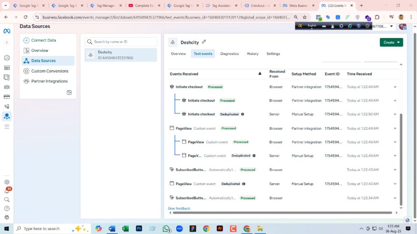417x234 pixels.
Task: Open the ads megaphone icon in left rail
Action: tap(7, 106)
